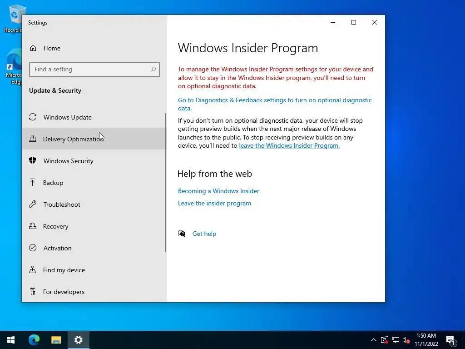Open Microsoft Edge desktop shortcut
Image resolution: width=465 pixels, height=349 pixels.
click(x=13, y=67)
